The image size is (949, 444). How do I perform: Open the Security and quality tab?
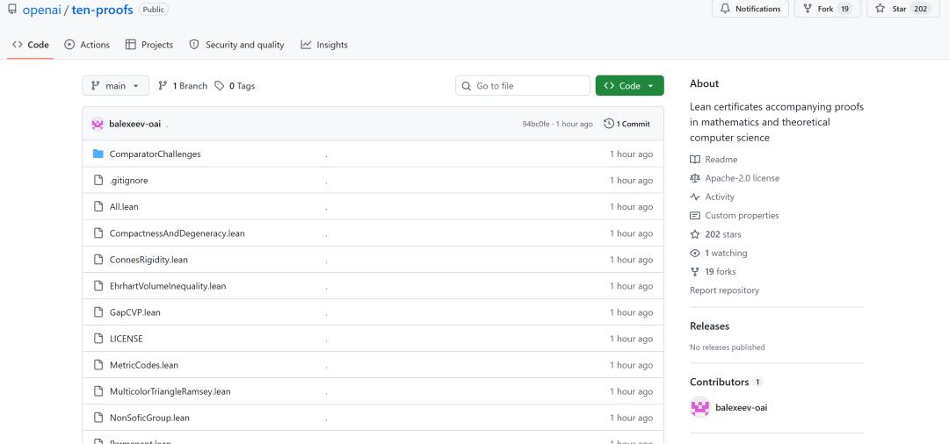click(236, 45)
